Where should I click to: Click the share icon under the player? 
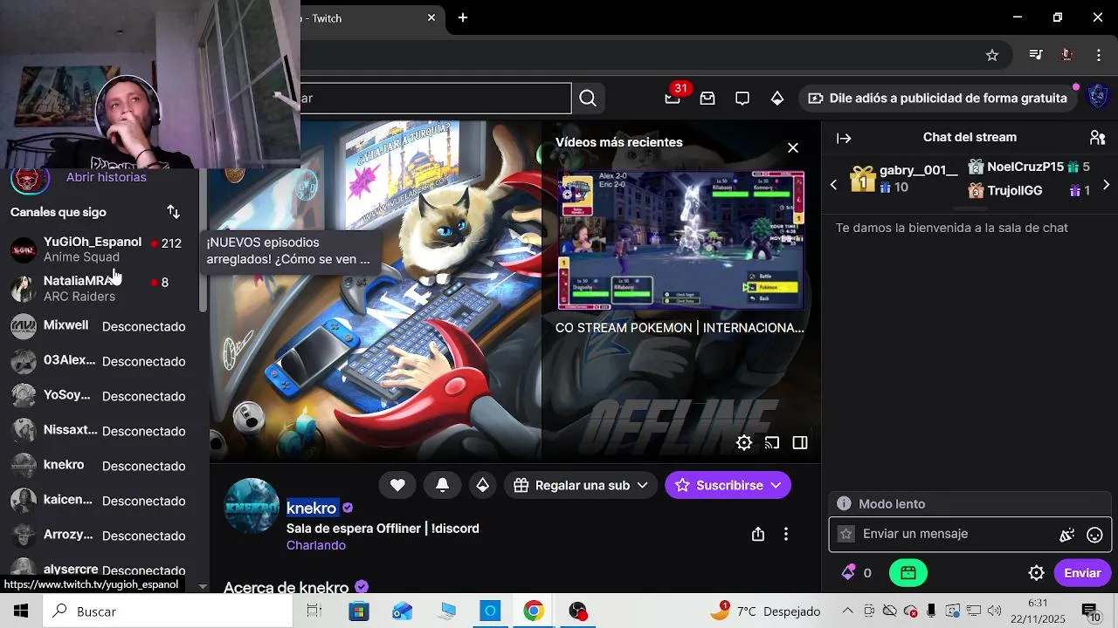coord(758,534)
